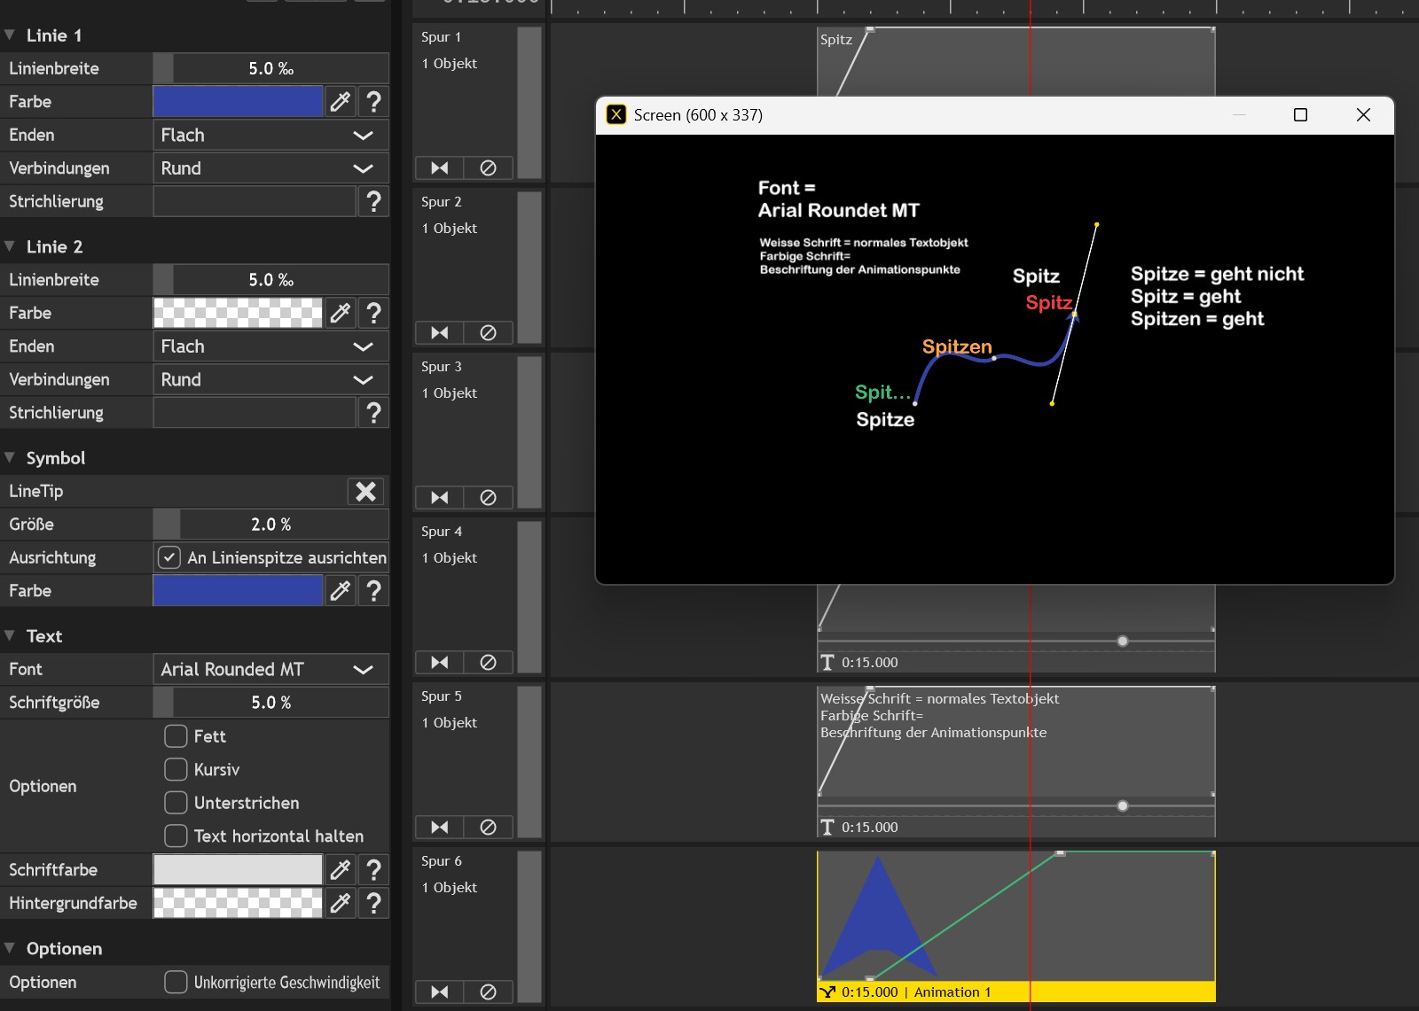
Task: Uncheck An Linienspitze ausrichten
Action: click(x=169, y=557)
